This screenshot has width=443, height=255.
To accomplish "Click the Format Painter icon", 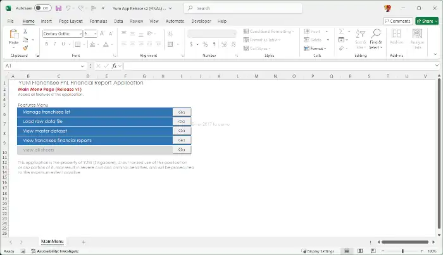I will coord(25,47).
